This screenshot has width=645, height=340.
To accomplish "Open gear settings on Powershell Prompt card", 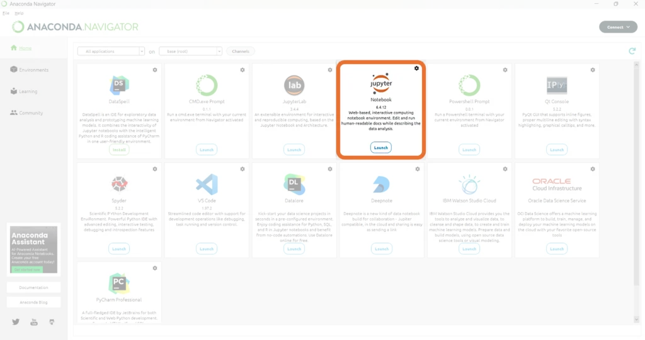I will point(505,70).
